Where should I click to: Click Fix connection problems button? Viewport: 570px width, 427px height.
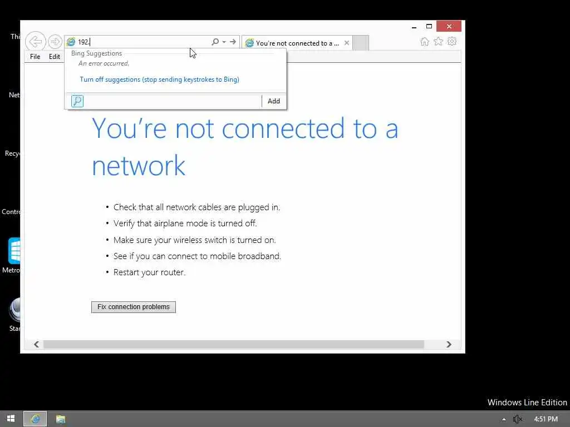pyautogui.click(x=134, y=307)
